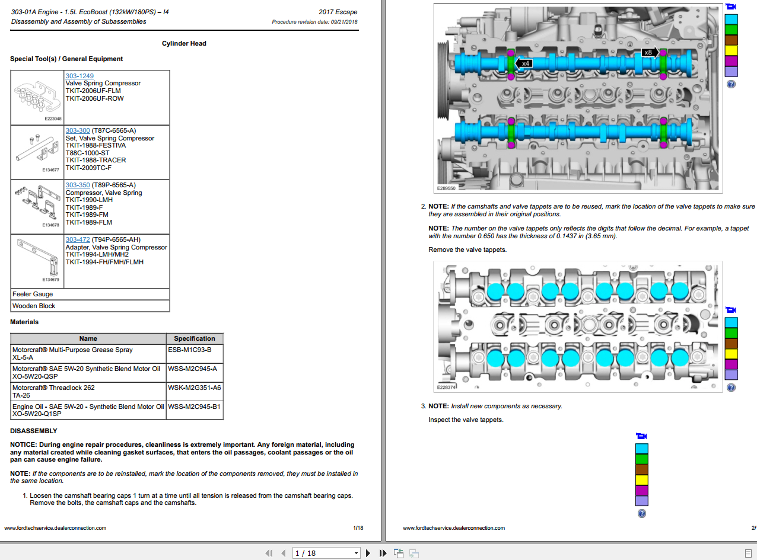The width and height of the screenshot is (757, 560).
Task: Click the www.fordtechservice.dealerconnection.com footer link
Action: click(x=56, y=527)
